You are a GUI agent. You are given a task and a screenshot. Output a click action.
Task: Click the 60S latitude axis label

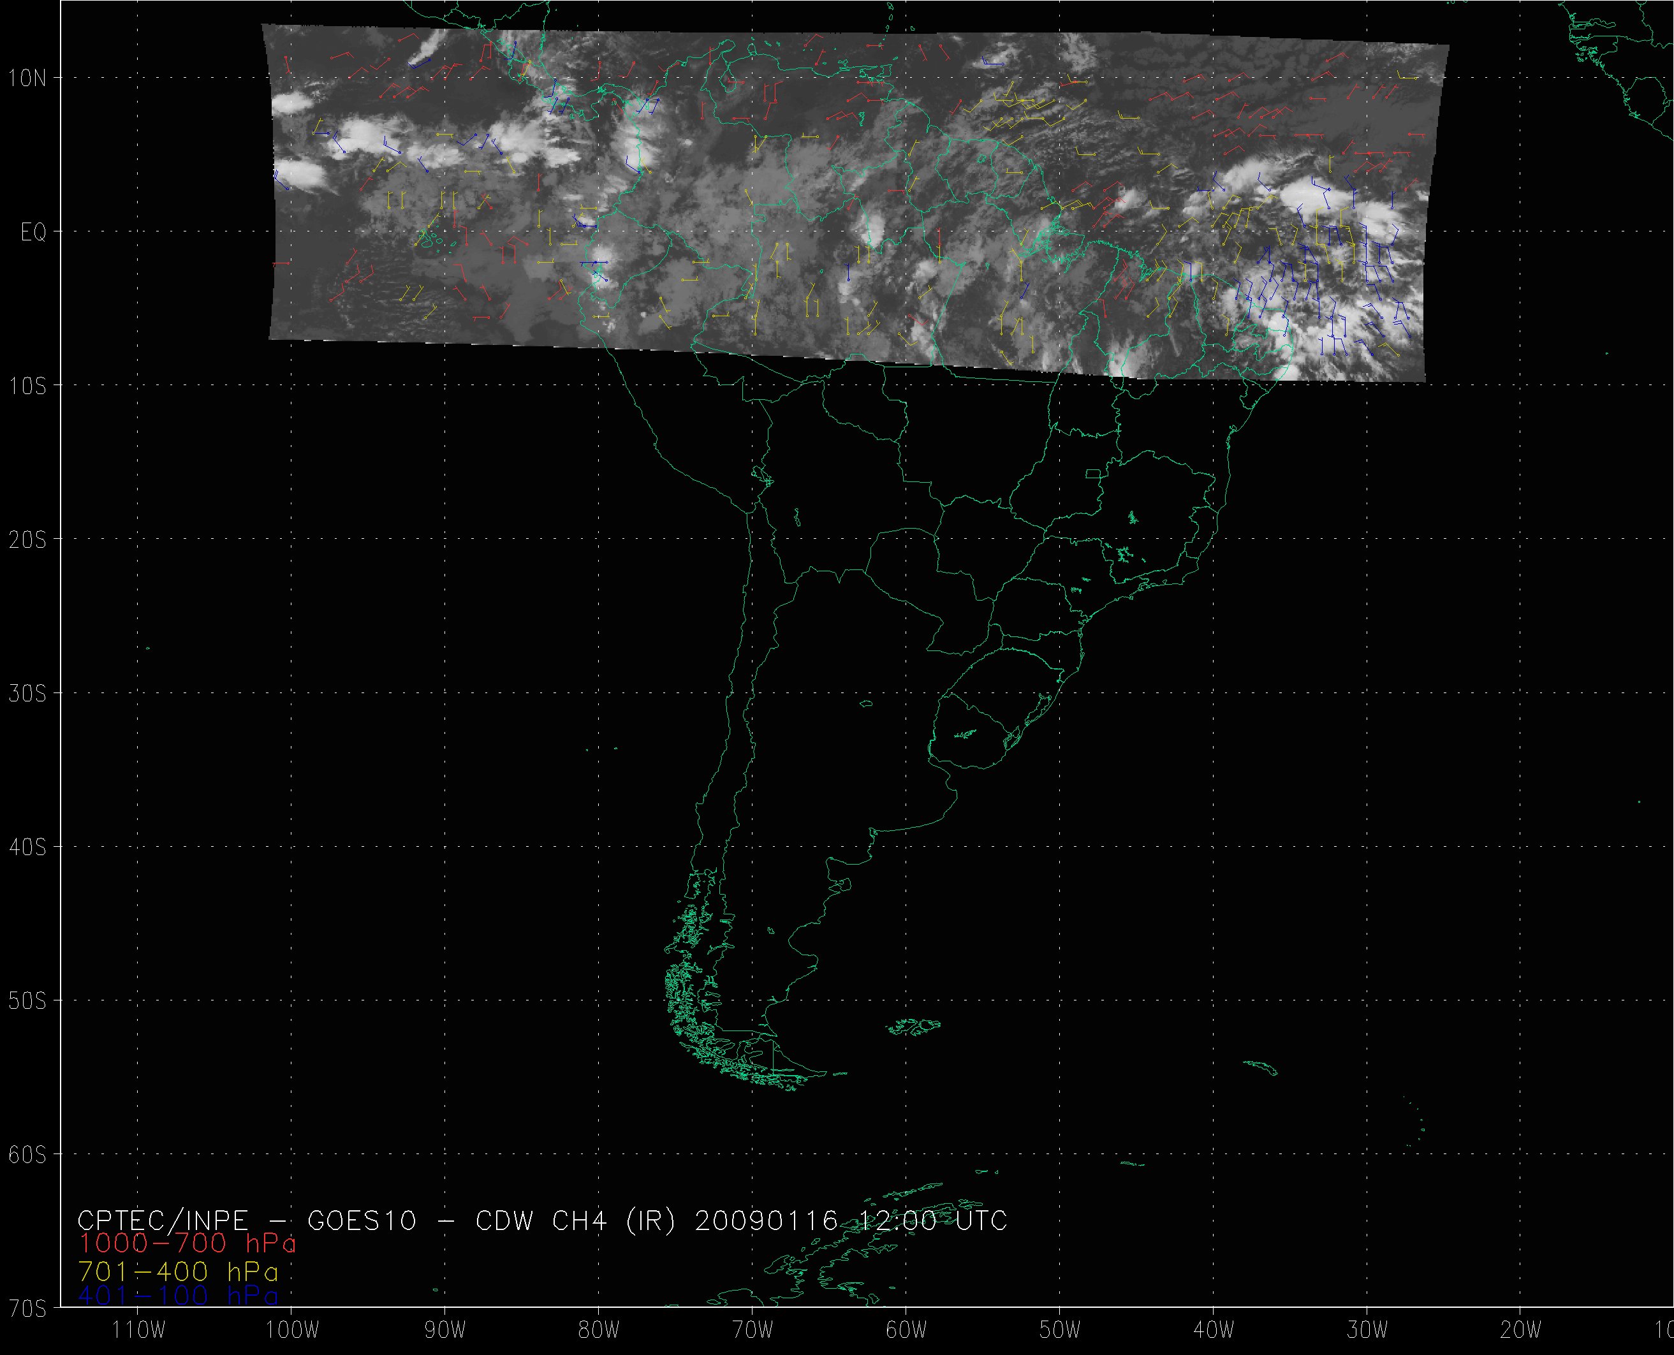point(28,1154)
